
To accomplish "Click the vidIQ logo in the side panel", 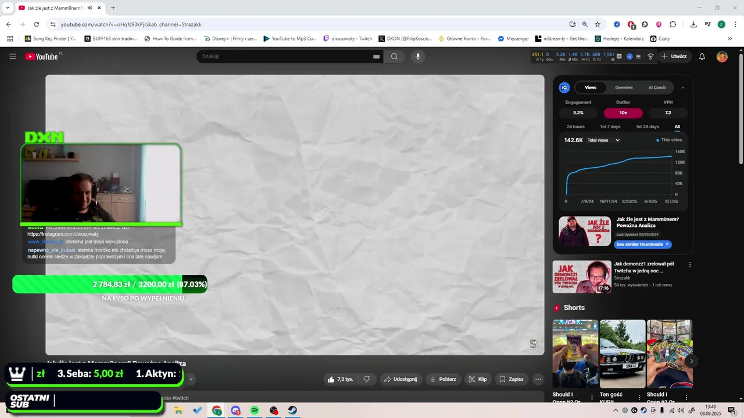I will coord(564,88).
